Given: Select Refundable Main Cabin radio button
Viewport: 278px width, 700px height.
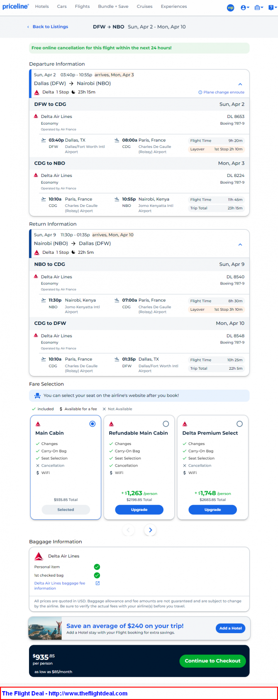Looking at the screenshot, I should tap(166, 424).
